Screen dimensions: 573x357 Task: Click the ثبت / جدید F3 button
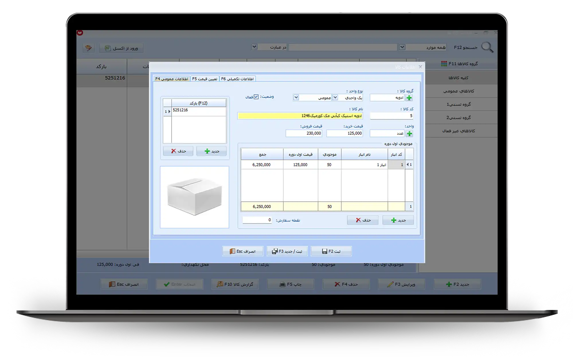(x=287, y=251)
